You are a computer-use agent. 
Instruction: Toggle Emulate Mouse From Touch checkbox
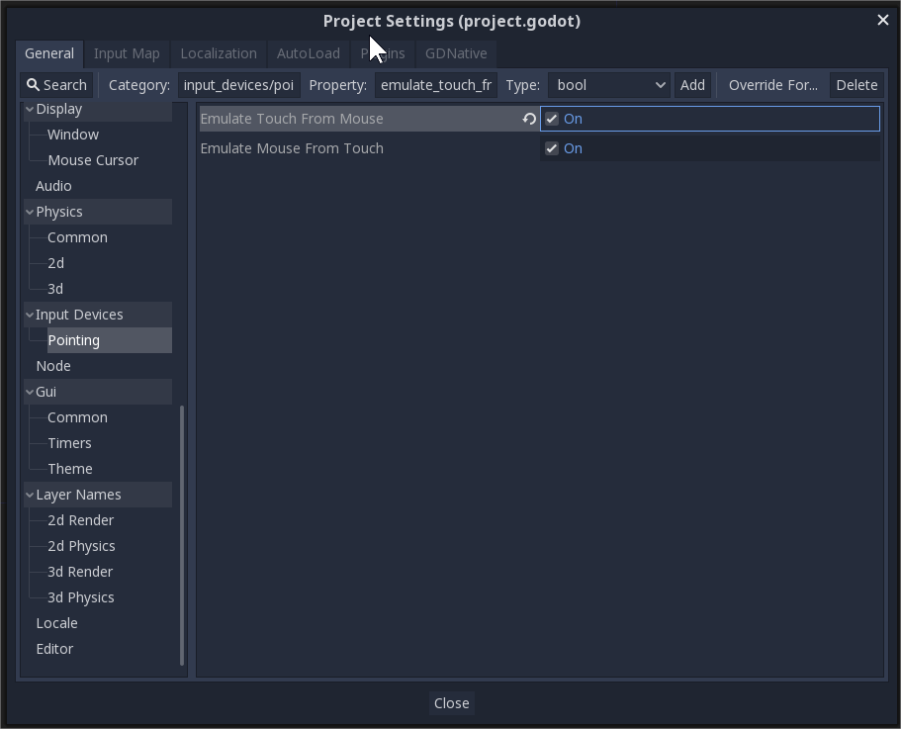(x=552, y=148)
